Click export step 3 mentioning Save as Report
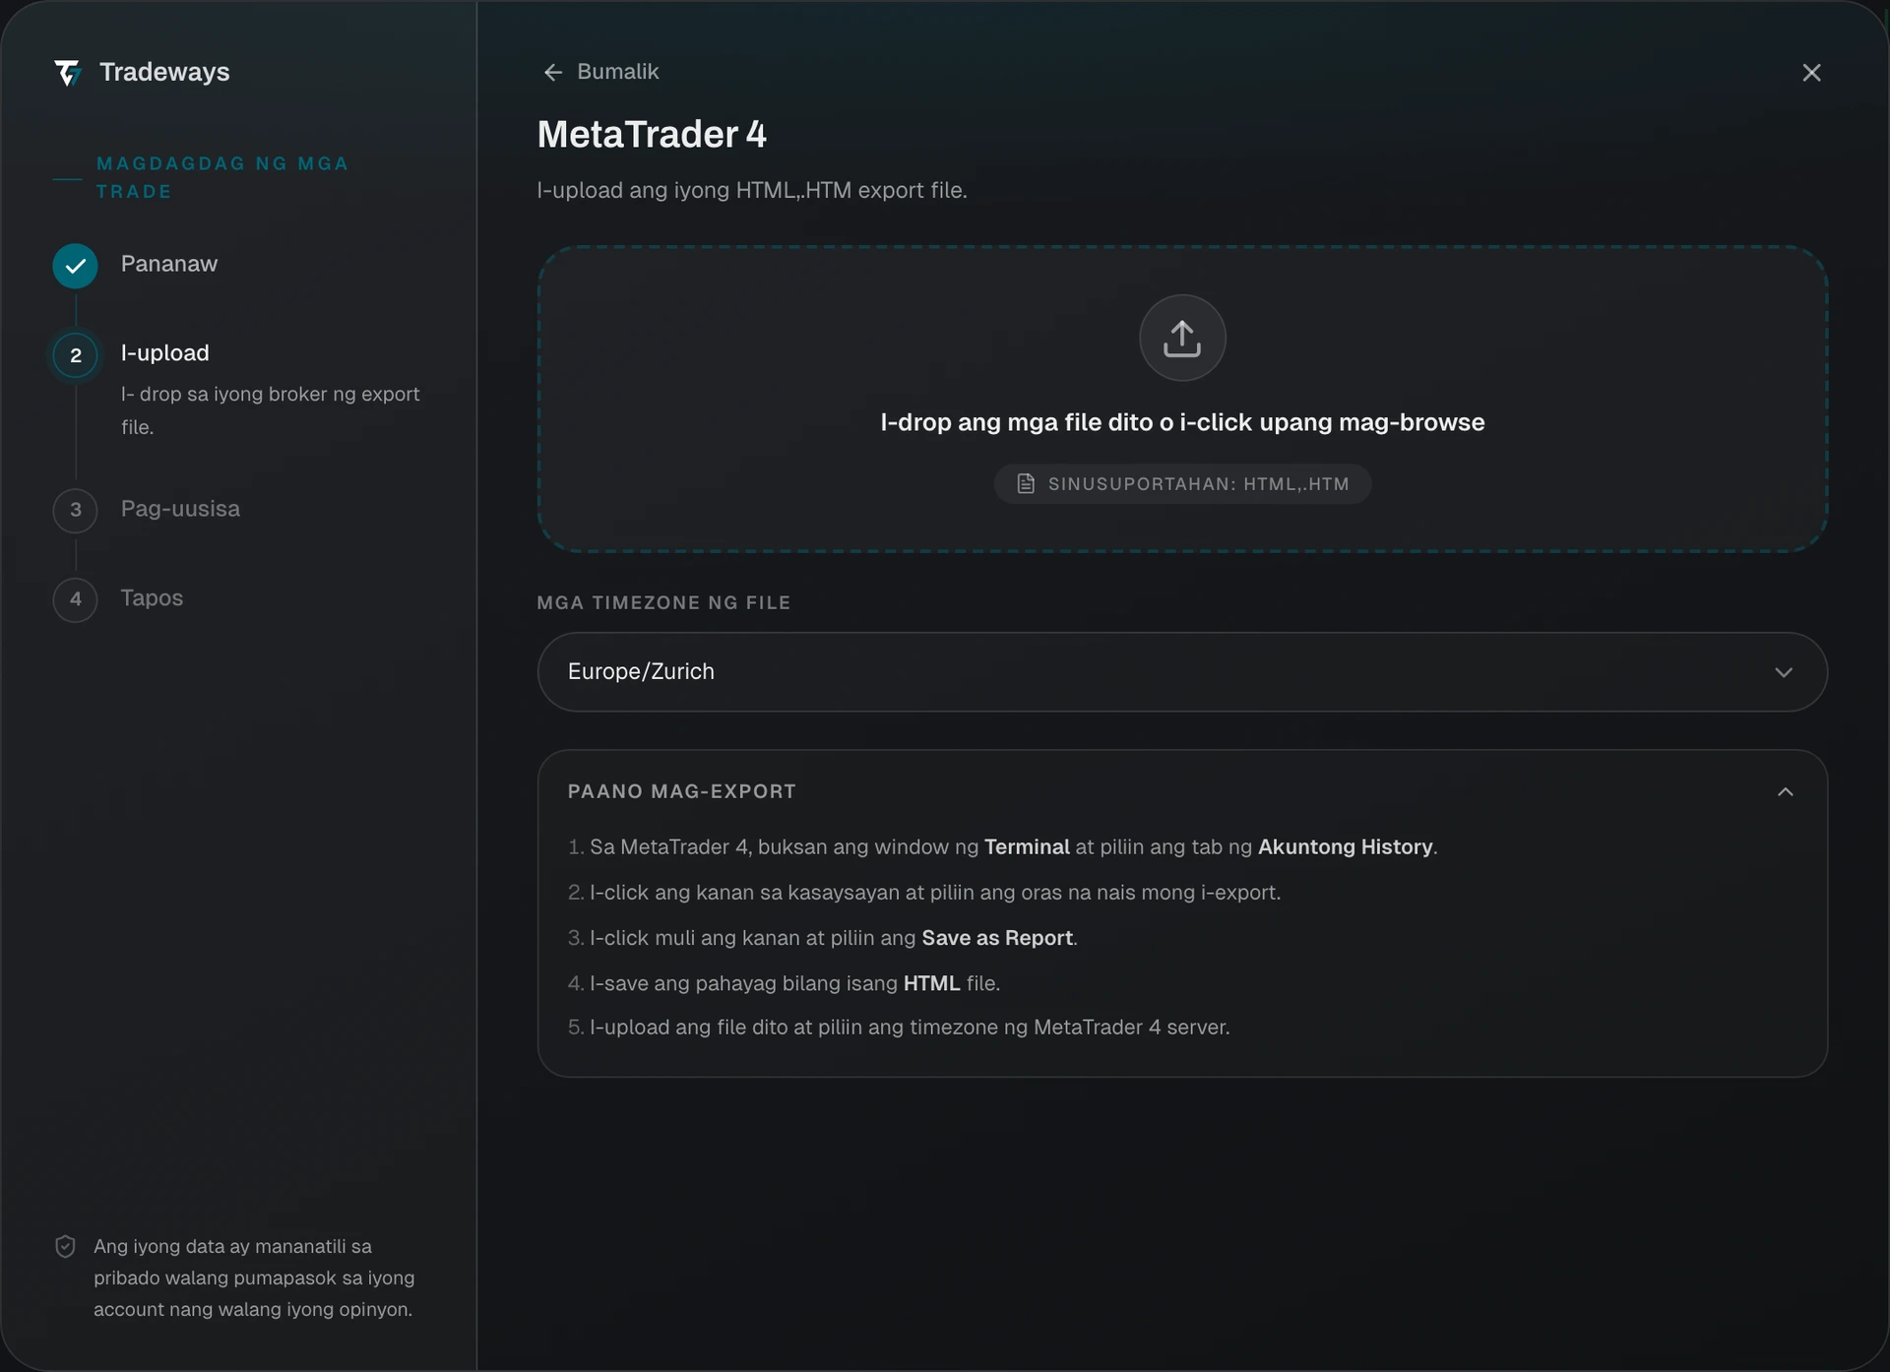The image size is (1890, 1372). coord(823,938)
